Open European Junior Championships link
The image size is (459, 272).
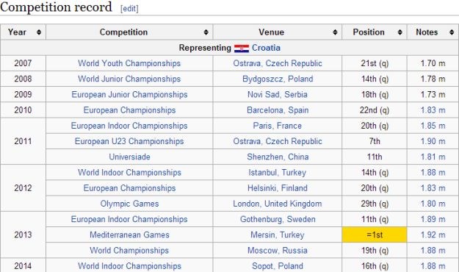tap(129, 94)
